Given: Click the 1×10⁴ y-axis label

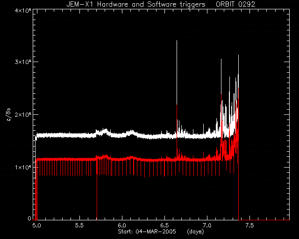Looking at the screenshot, I should (x=23, y=167).
